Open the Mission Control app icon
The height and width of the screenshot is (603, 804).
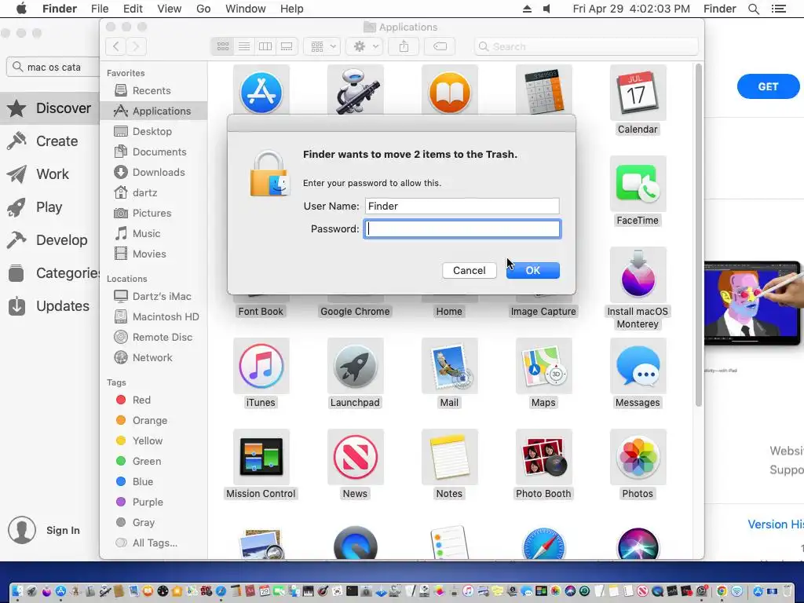click(x=261, y=457)
